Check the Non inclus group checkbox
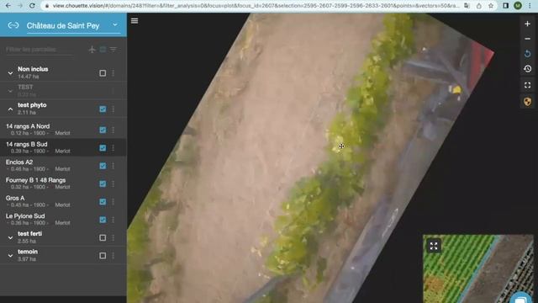This screenshot has width=538, height=303. click(103, 73)
